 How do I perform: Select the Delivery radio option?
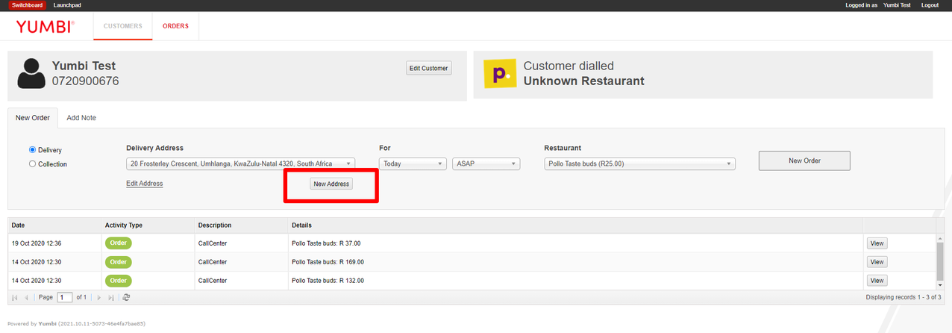[32, 150]
